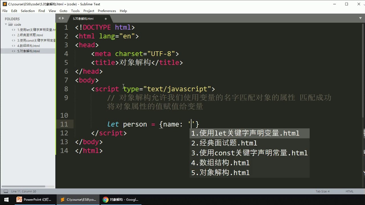Switch to PowerPoint in taskbar
This screenshot has width=365, height=205.
click(x=35, y=200)
